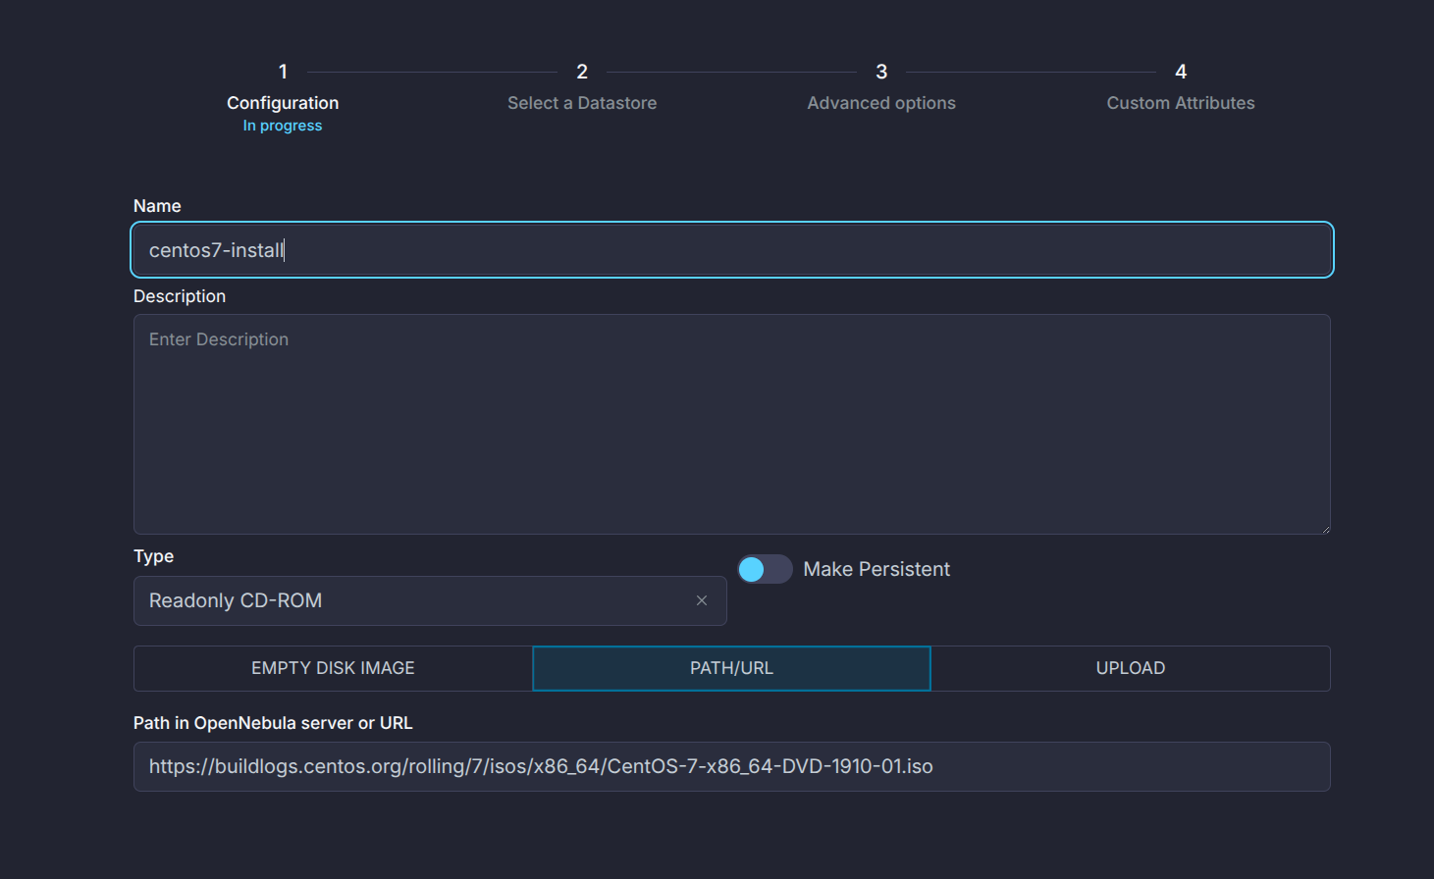
Task: Click the Name field label
Action: [x=157, y=206]
